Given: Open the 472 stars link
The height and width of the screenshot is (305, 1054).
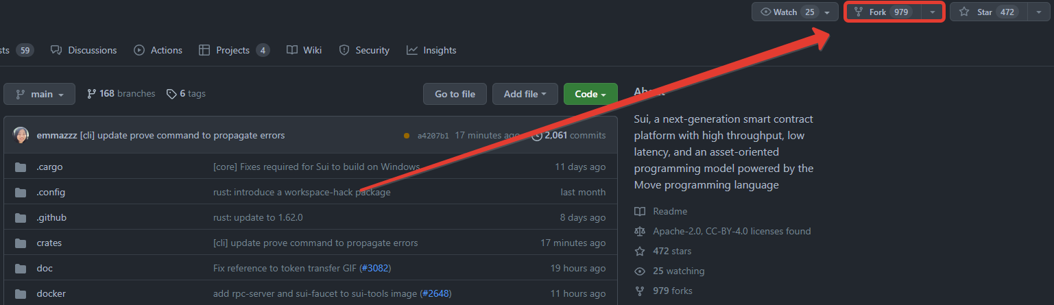Looking at the screenshot, I should coord(672,251).
